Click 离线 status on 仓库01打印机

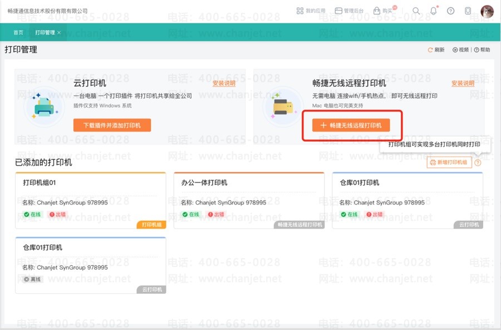click(33, 279)
